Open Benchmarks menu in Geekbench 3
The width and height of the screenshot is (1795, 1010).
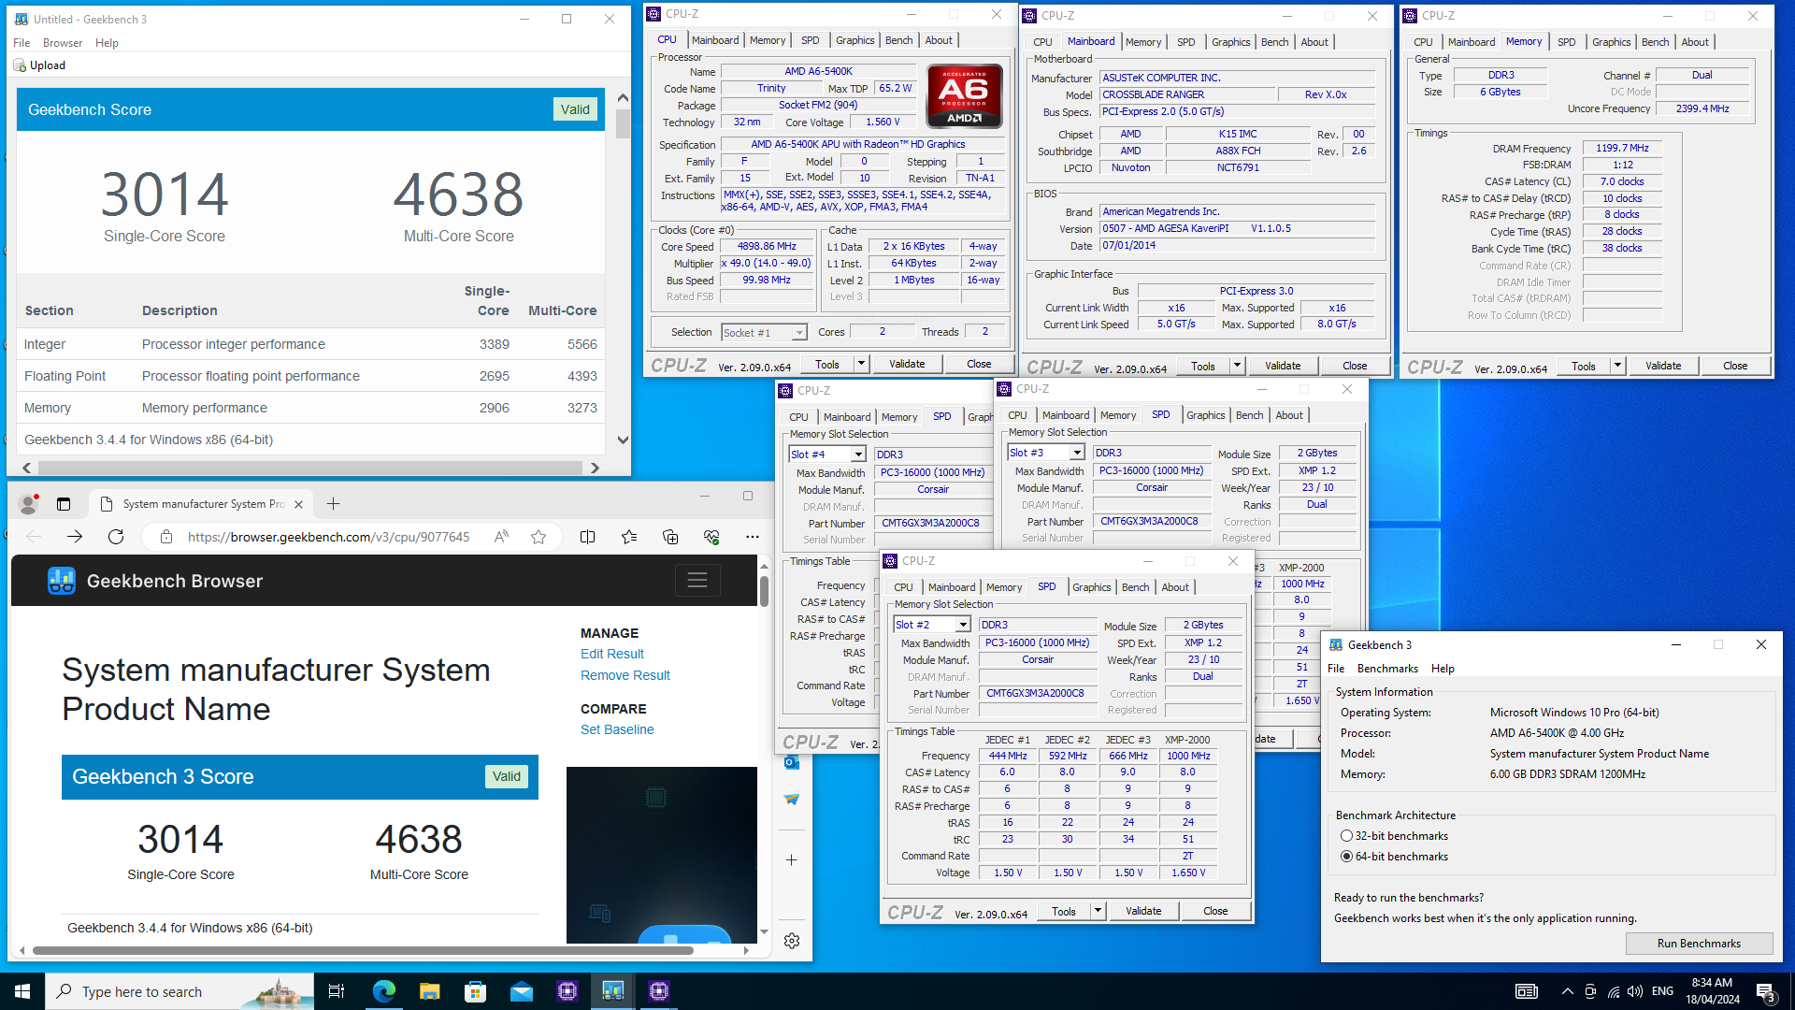(1387, 669)
